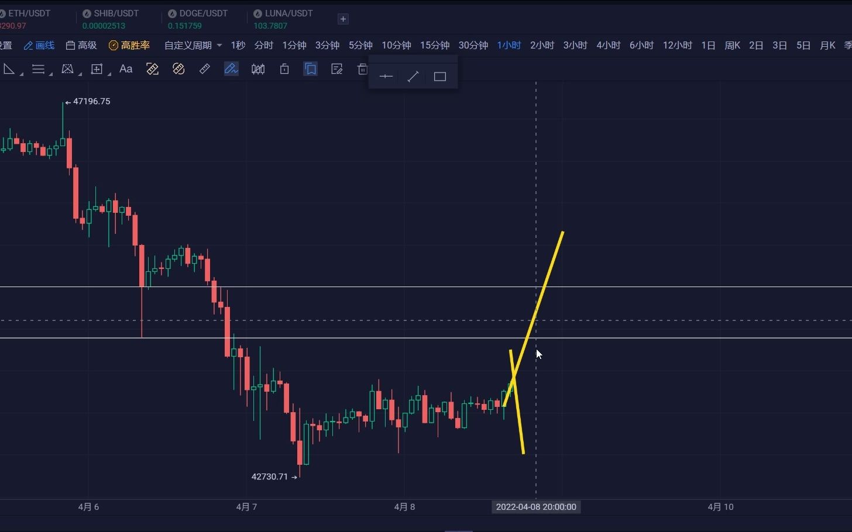Viewport: 852px width, 532px height.
Task: Select the 5分钟 timeframe
Action: [360, 45]
